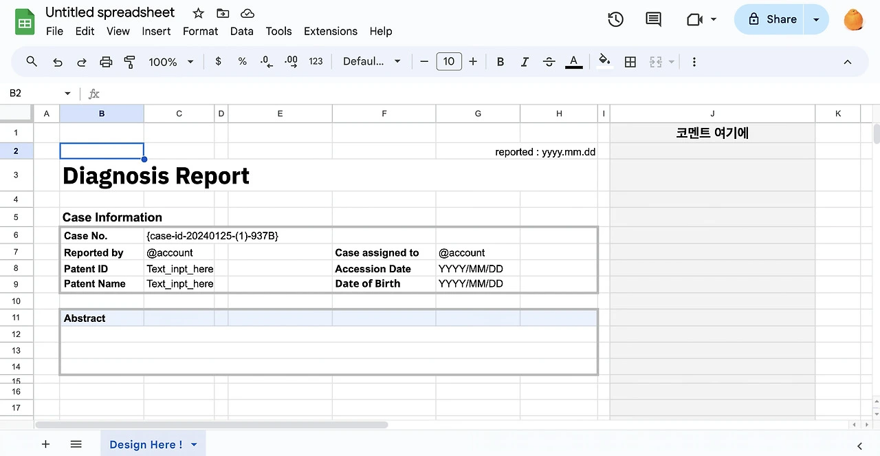
Task: Redo the last action
Action: click(x=82, y=62)
